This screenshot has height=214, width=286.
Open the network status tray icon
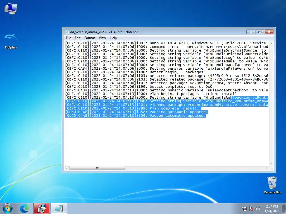(x=244, y=209)
